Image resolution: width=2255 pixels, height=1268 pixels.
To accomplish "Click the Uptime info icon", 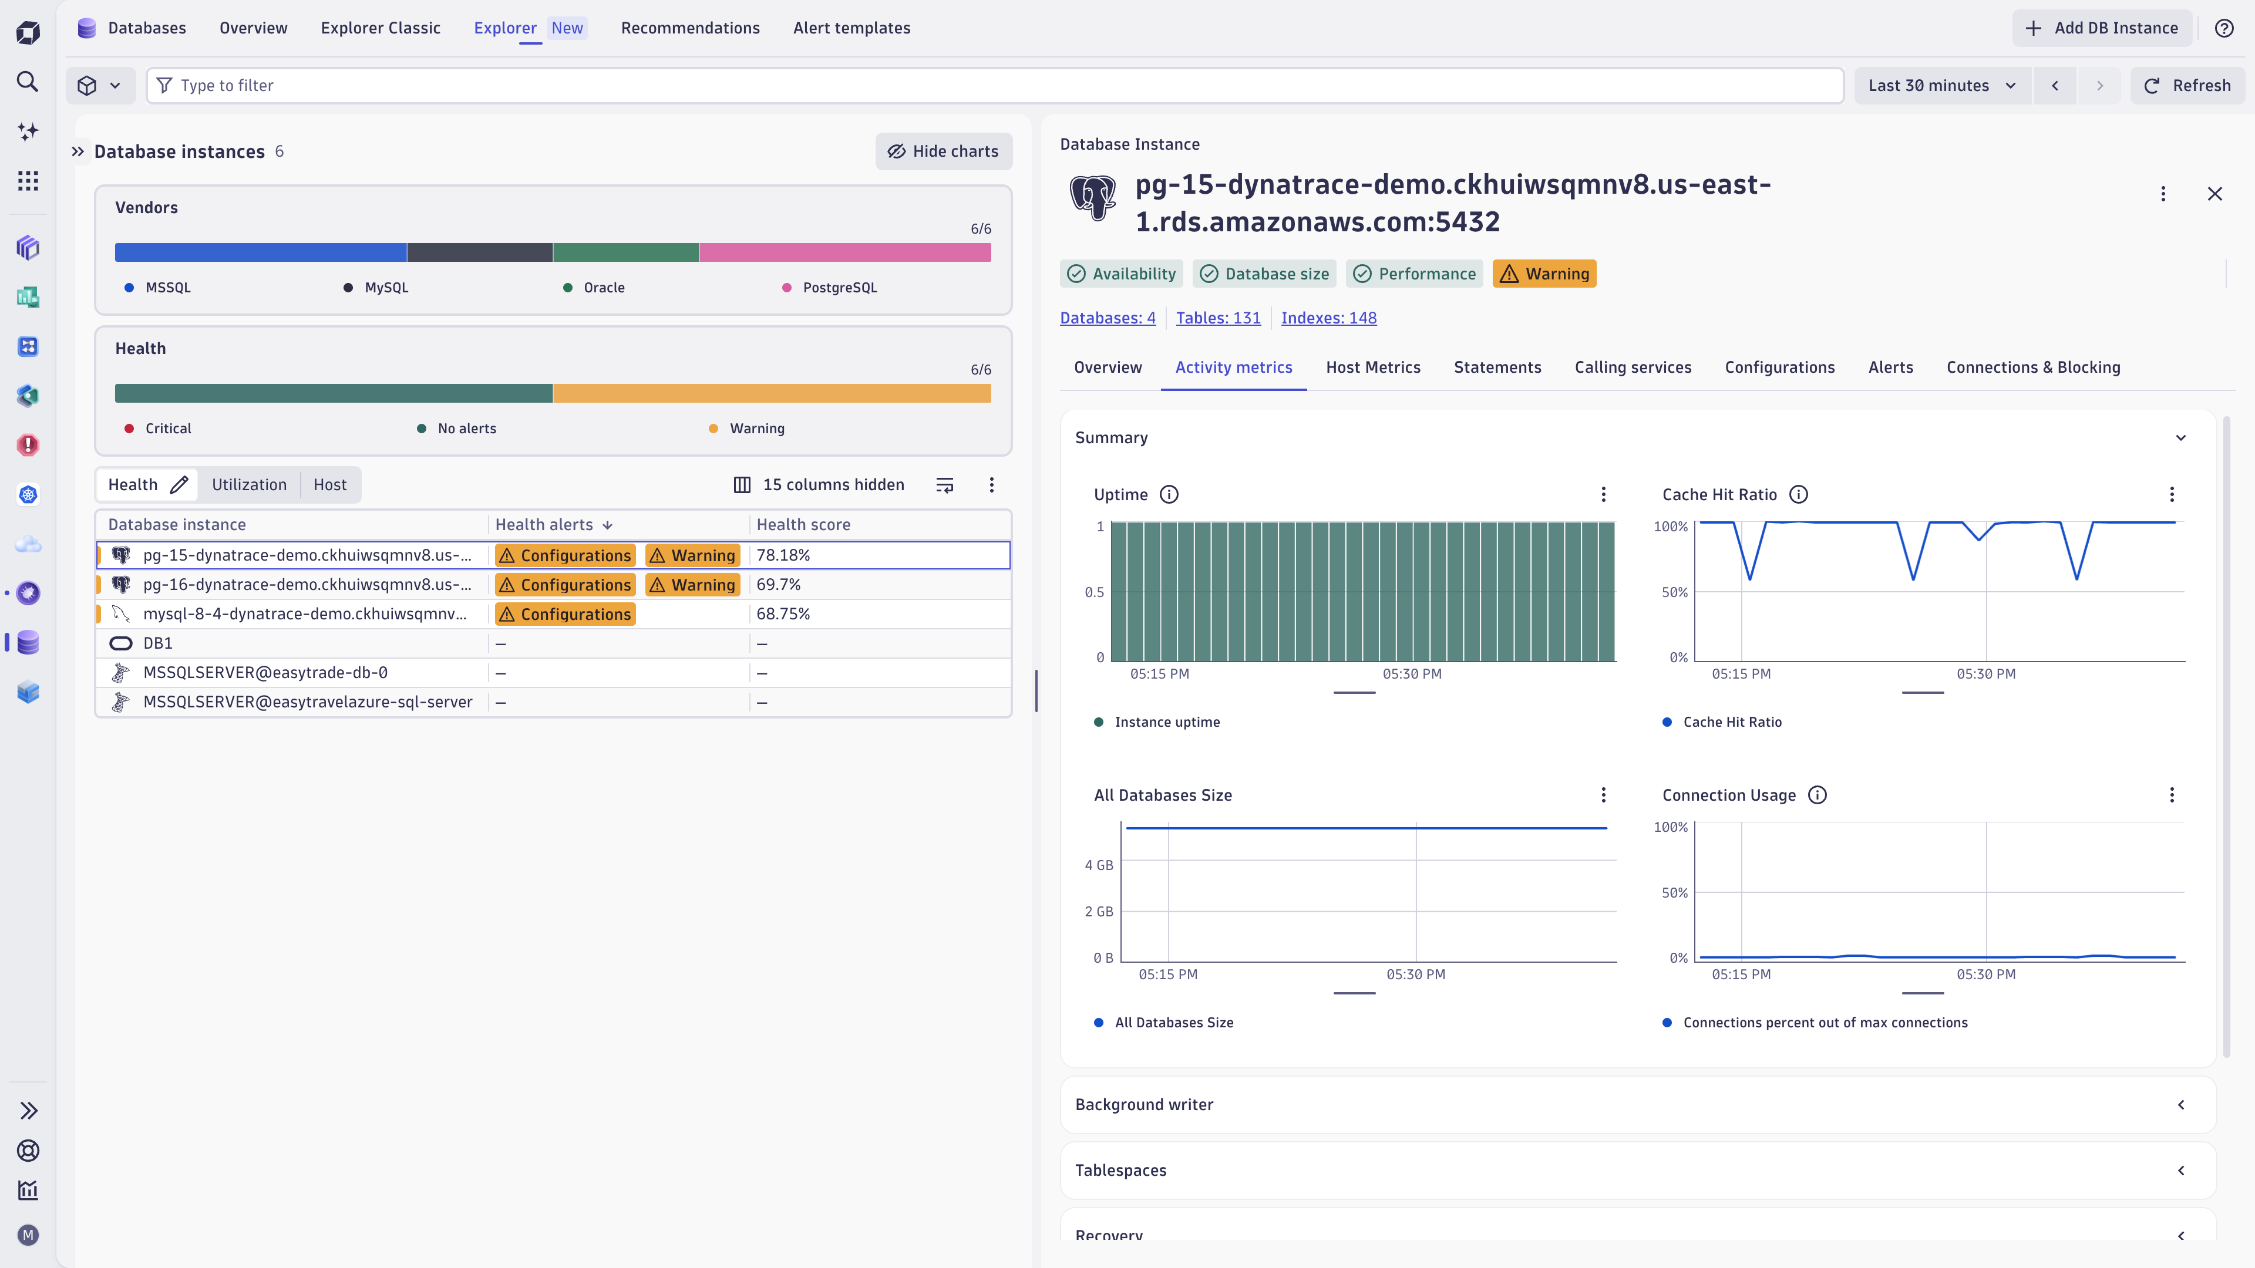I will click(1169, 494).
